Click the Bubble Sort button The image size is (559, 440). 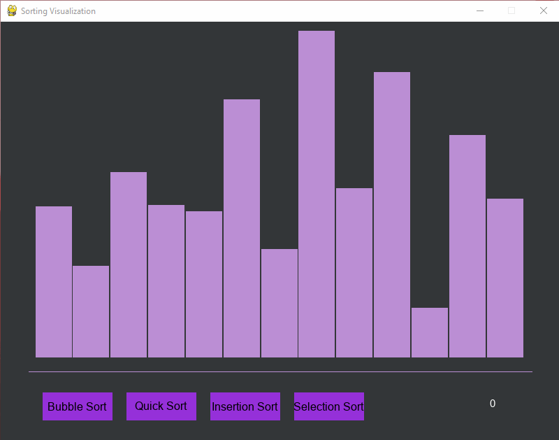(x=77, y=406)
